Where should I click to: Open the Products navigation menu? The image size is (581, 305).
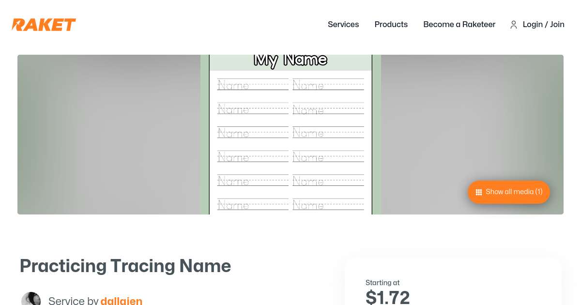tap(391, 25)
